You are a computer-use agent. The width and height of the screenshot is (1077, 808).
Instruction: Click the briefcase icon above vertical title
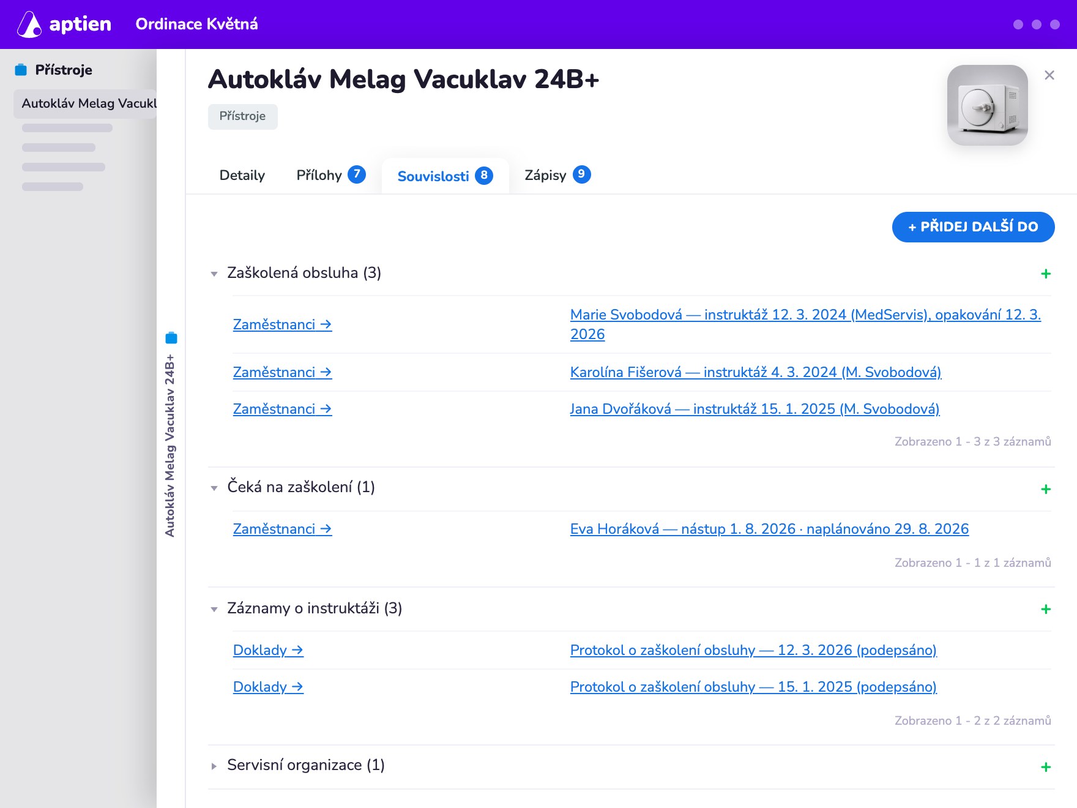(171, 338)
